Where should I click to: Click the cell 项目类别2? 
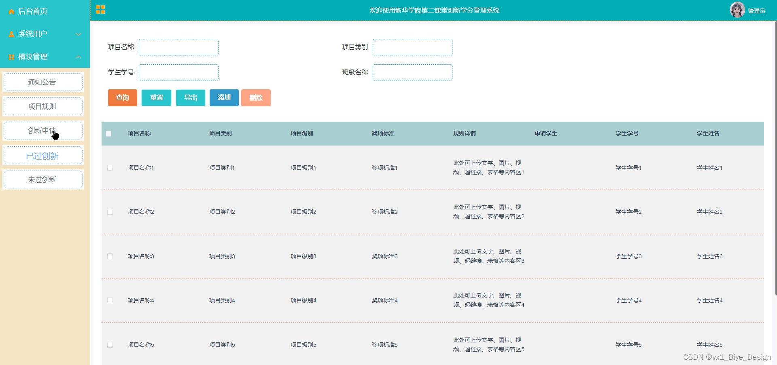click(222, 212)
